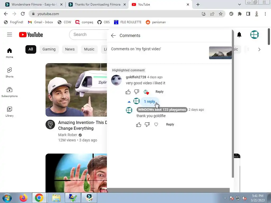Select the Gaming category chip
The width and height of the screenshot is (271, 203).
(x=49, y=49)
